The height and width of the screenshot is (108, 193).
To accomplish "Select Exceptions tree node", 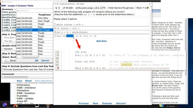I will (x=24, y=90).
